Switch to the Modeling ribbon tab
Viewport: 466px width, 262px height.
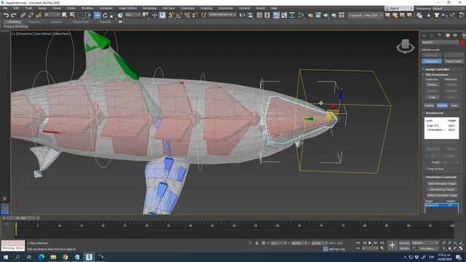[14, 22]
